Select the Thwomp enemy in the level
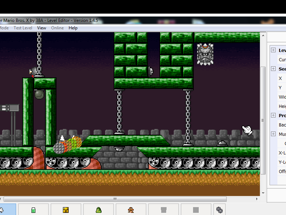The image size is (286, 215). (205, 54)
